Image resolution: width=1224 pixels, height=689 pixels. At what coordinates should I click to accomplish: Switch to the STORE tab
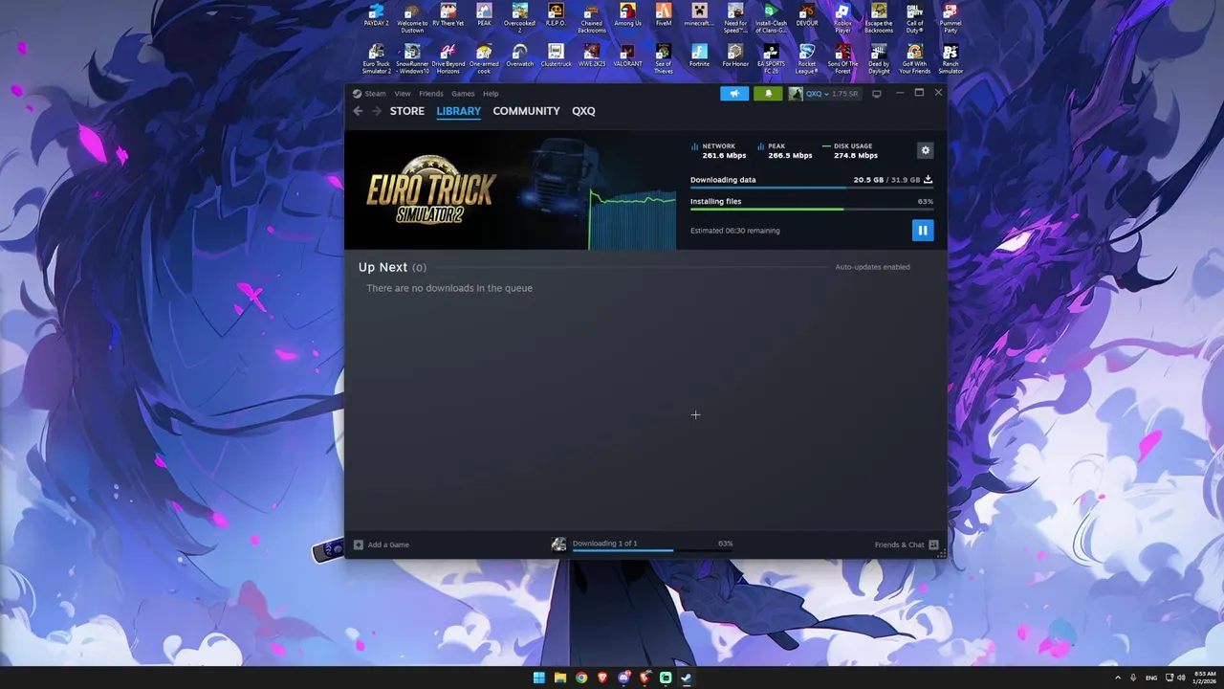pos(407,111)
